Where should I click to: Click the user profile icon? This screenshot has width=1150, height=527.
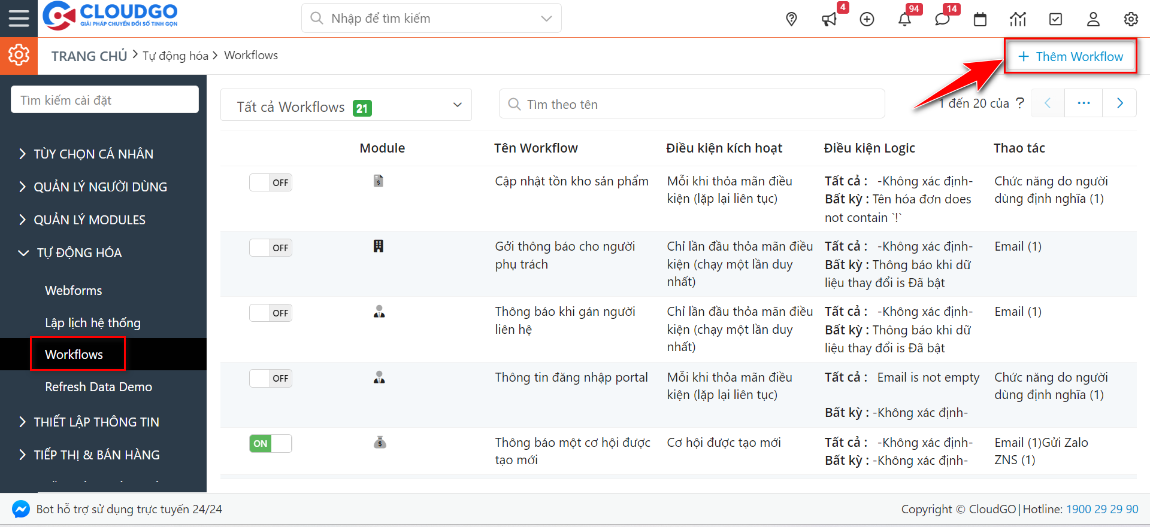[1093, 19]
